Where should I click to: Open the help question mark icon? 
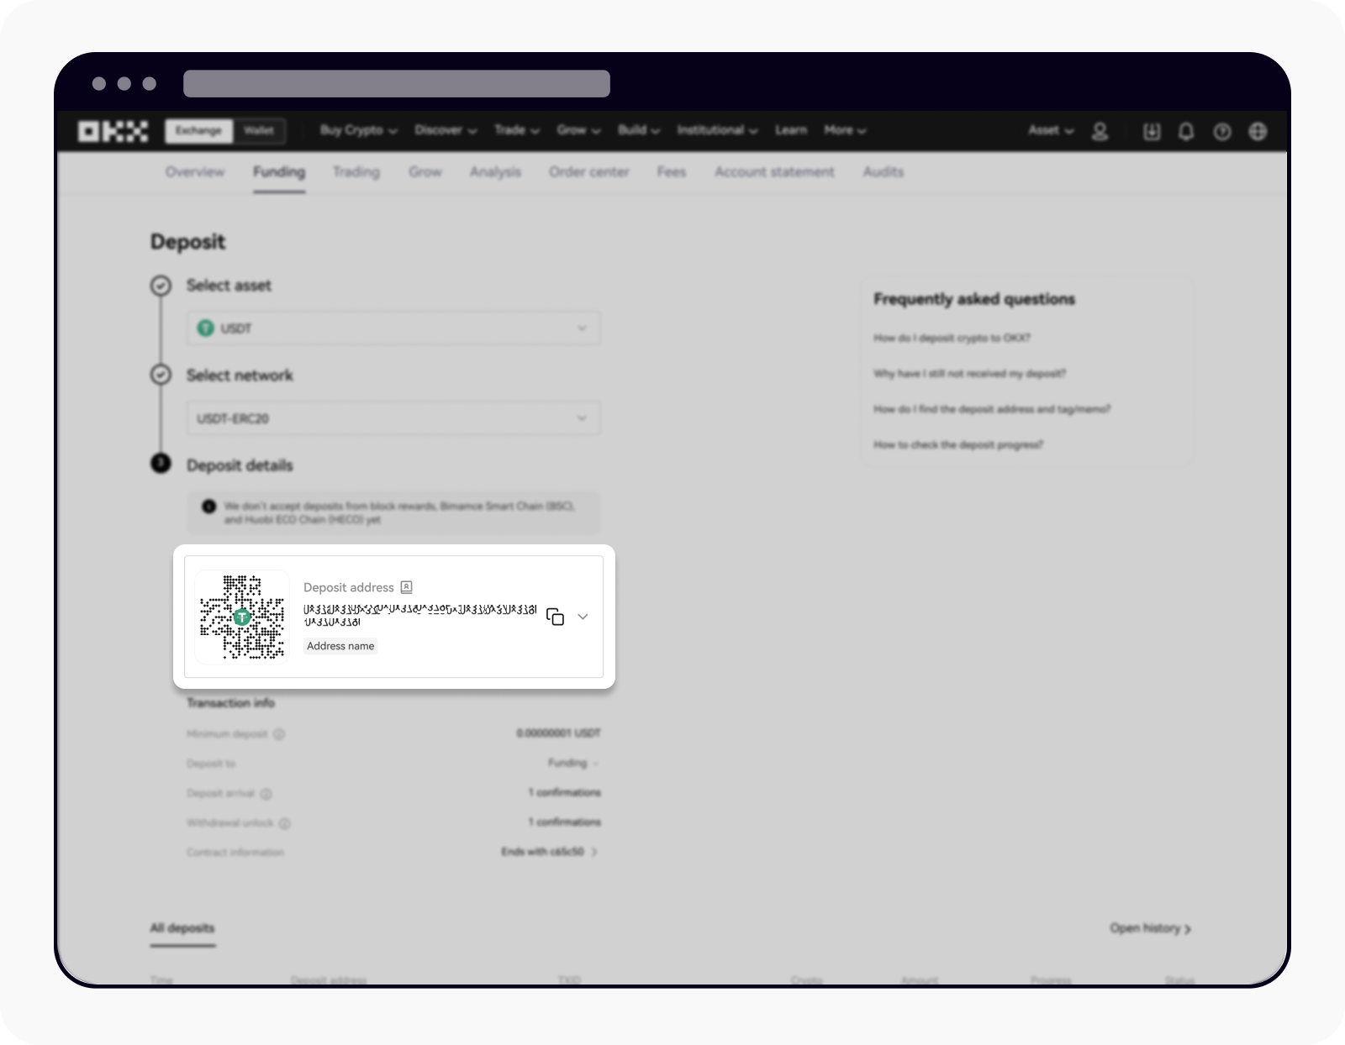(1222, 131)
